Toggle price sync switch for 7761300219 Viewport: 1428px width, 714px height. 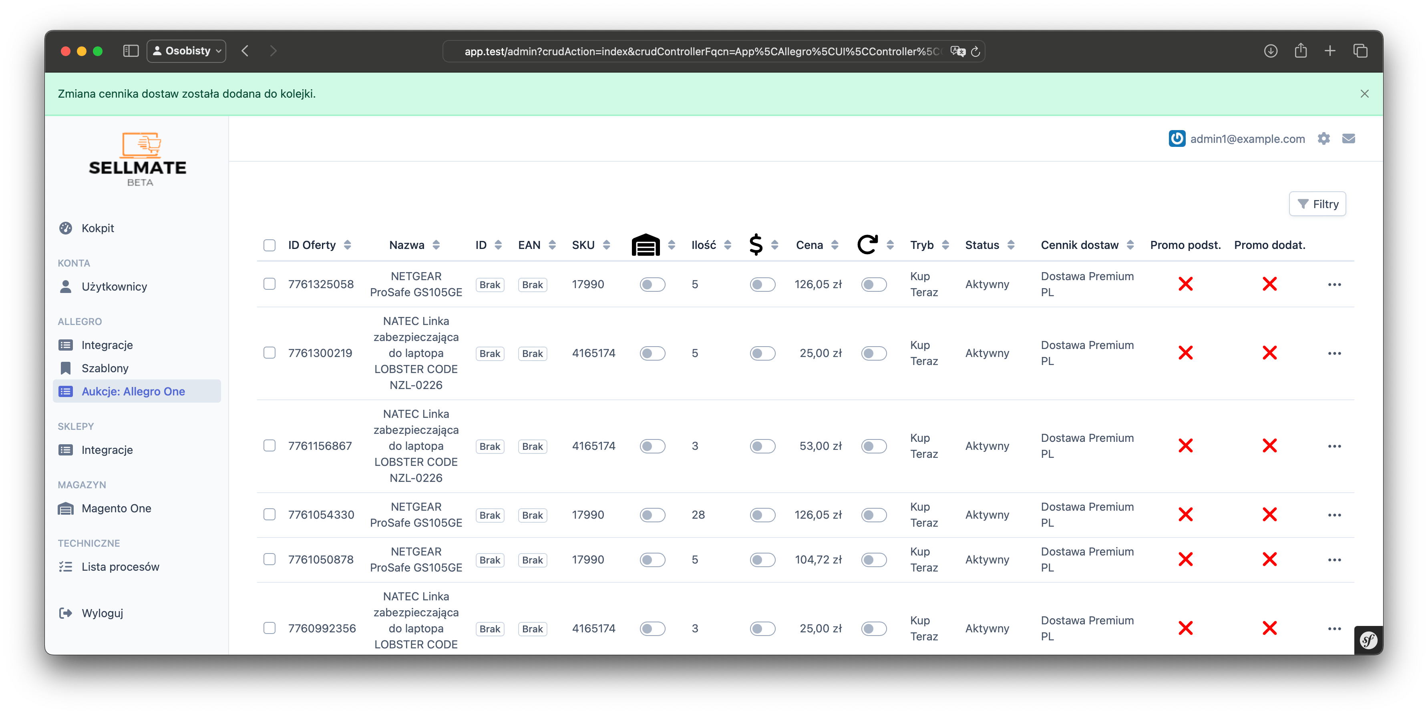[x=762, y=353]
